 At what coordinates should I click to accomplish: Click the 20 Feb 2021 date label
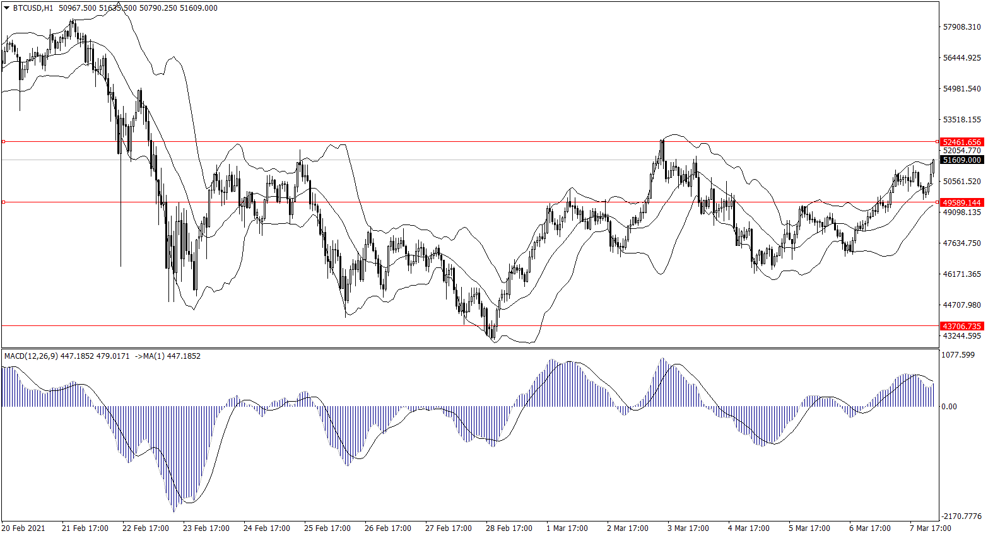click(23, 528)
